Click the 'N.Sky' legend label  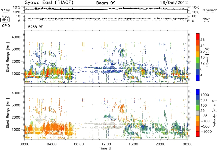pyautogui.click(x=5, y=10)
